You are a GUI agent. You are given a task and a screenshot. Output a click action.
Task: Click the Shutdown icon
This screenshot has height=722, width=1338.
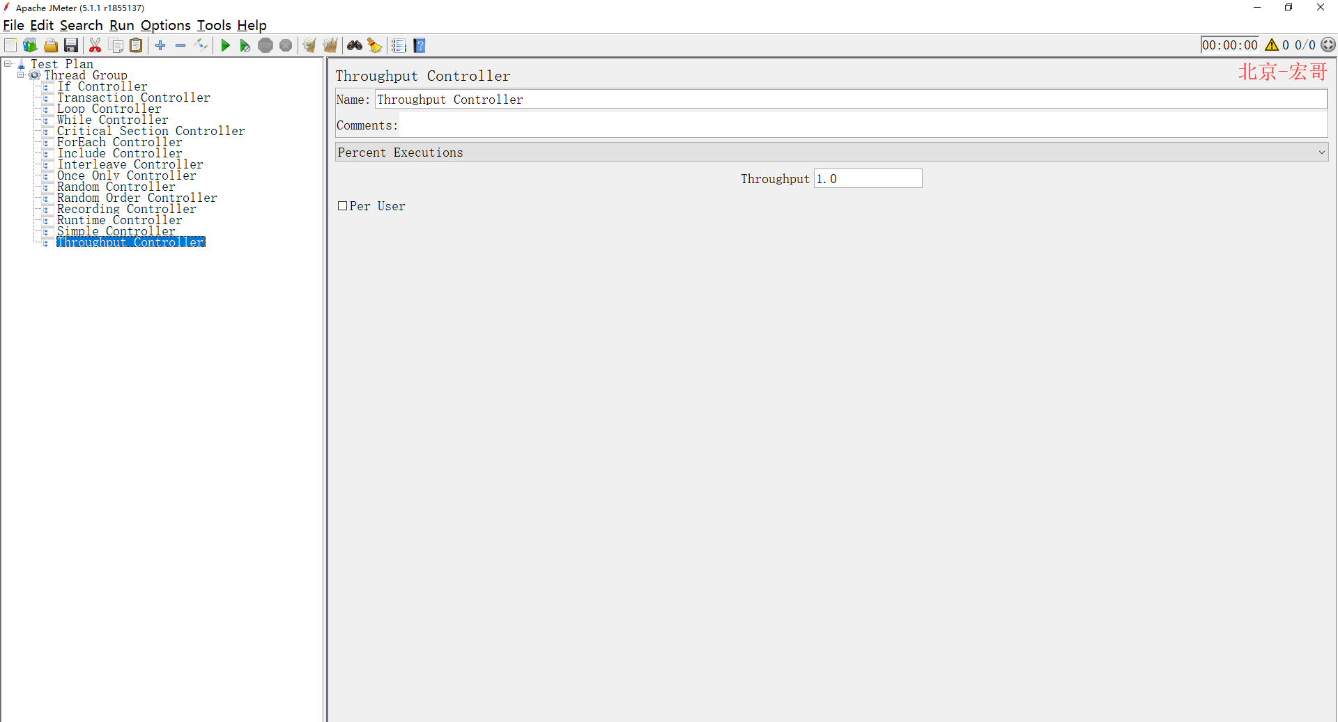[x=286, y=45]
